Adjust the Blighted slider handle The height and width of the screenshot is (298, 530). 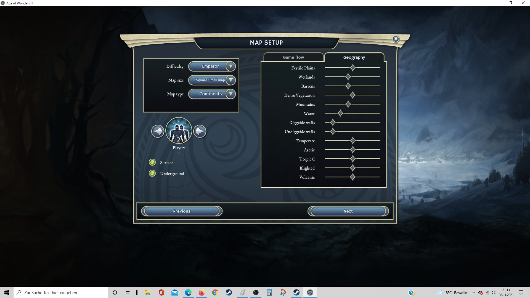coord(353,168)
